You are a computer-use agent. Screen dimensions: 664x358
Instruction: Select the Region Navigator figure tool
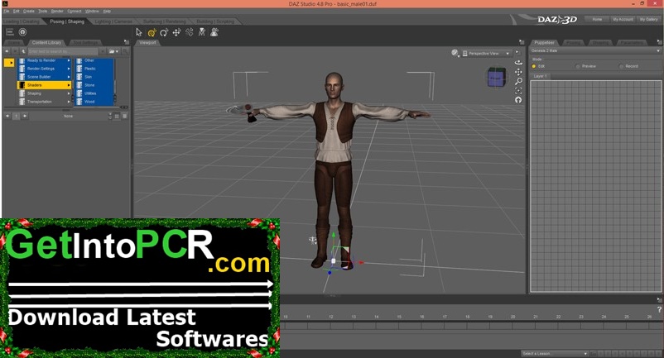coord(214,32)
